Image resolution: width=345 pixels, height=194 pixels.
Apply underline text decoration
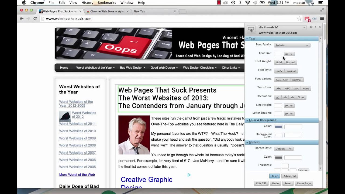278,97
